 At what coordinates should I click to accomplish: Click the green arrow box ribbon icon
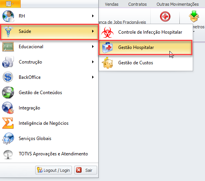tap(194, 16)
